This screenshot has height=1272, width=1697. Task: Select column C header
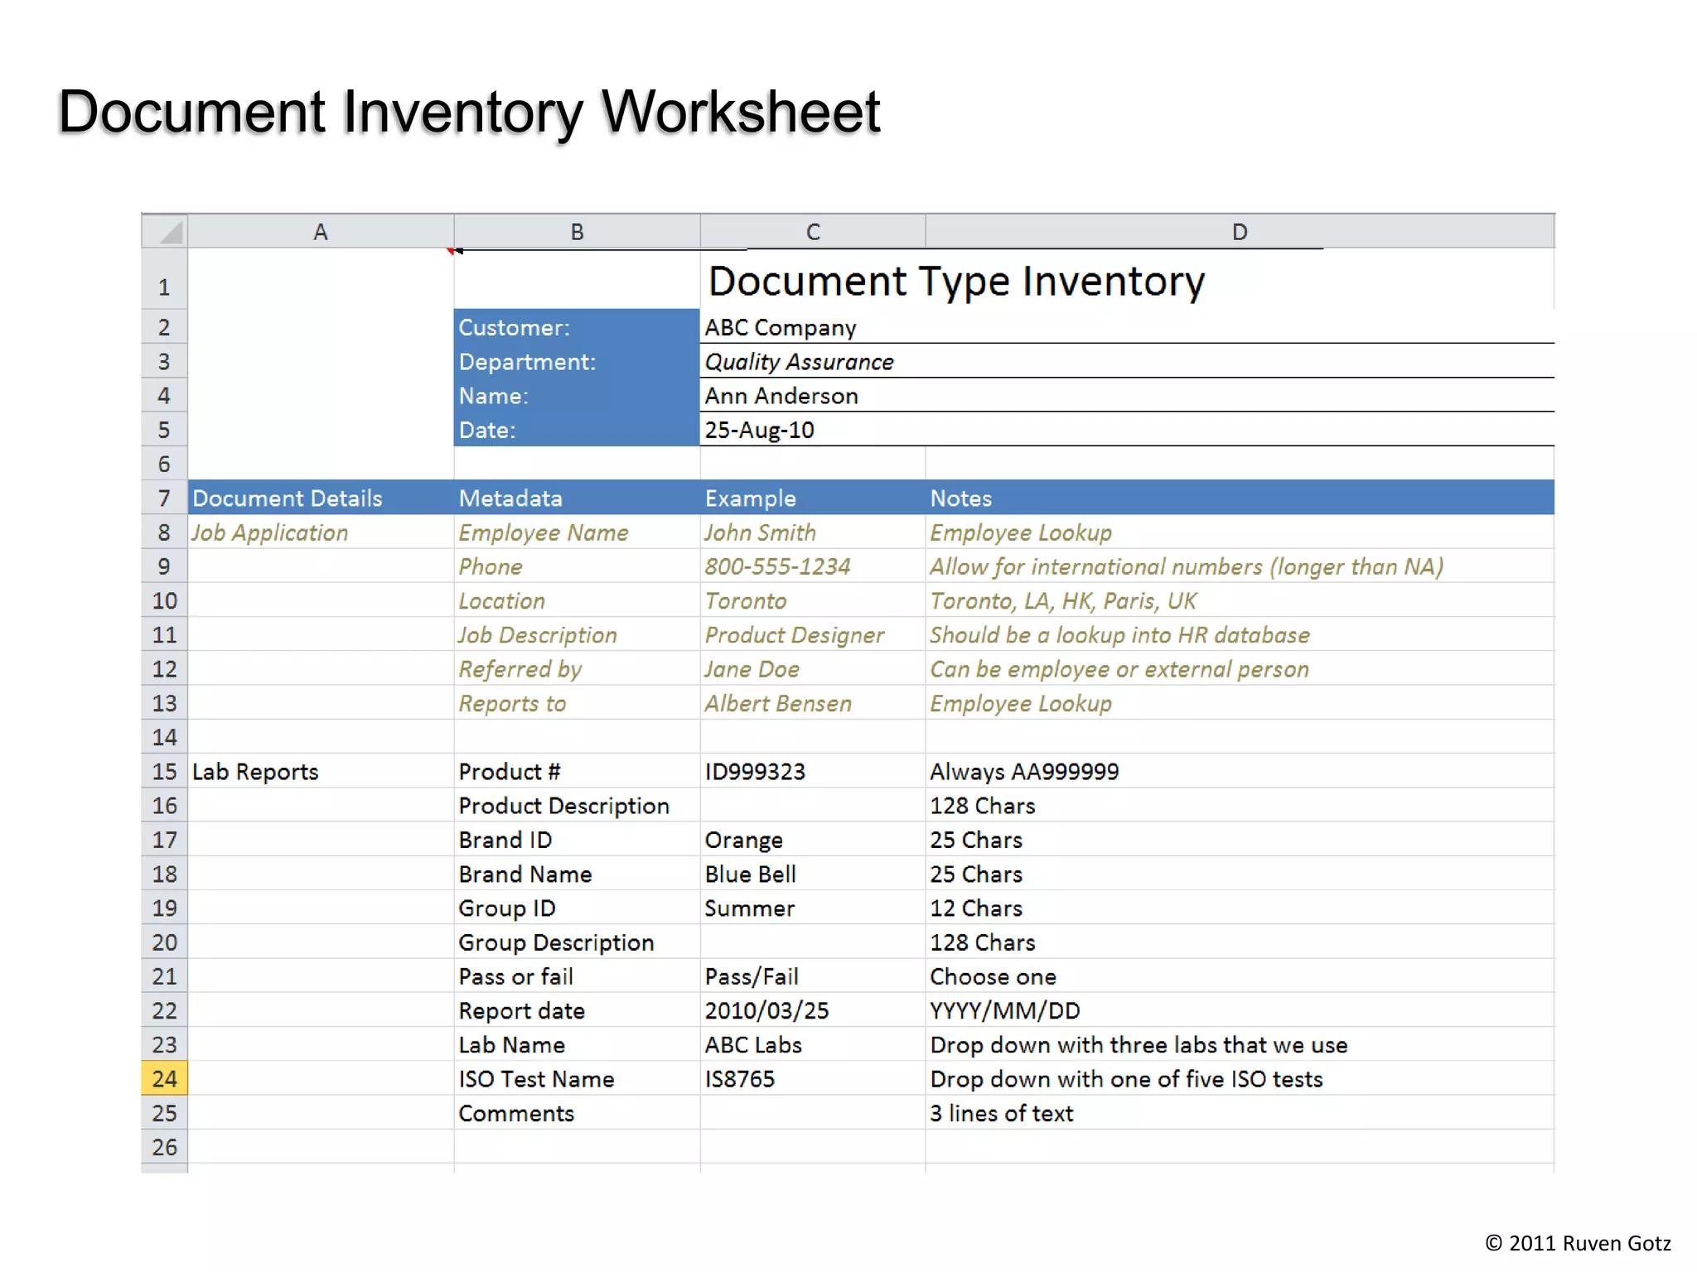[x=813, y=231]
